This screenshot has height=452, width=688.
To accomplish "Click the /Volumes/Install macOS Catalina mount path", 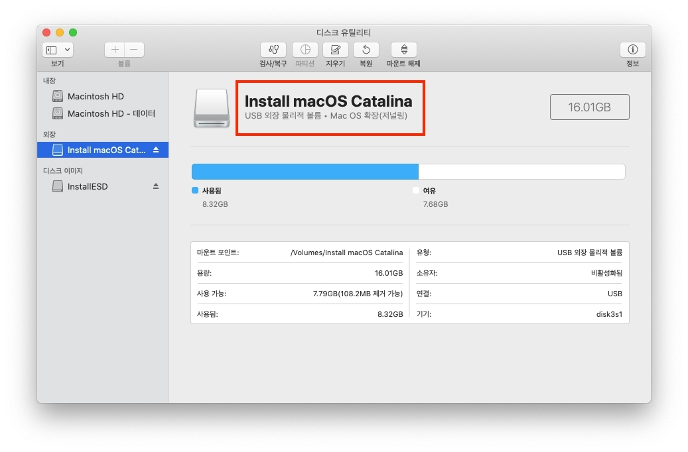I will click(346, 253).
